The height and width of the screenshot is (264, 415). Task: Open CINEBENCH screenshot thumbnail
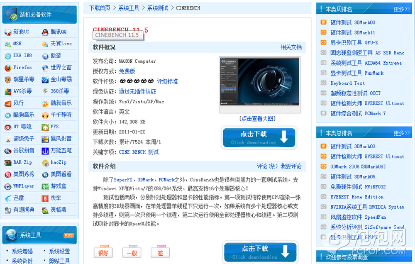(260, 85)
